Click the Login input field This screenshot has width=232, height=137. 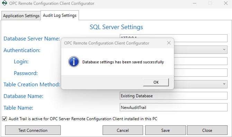click(x=200, y=61)
